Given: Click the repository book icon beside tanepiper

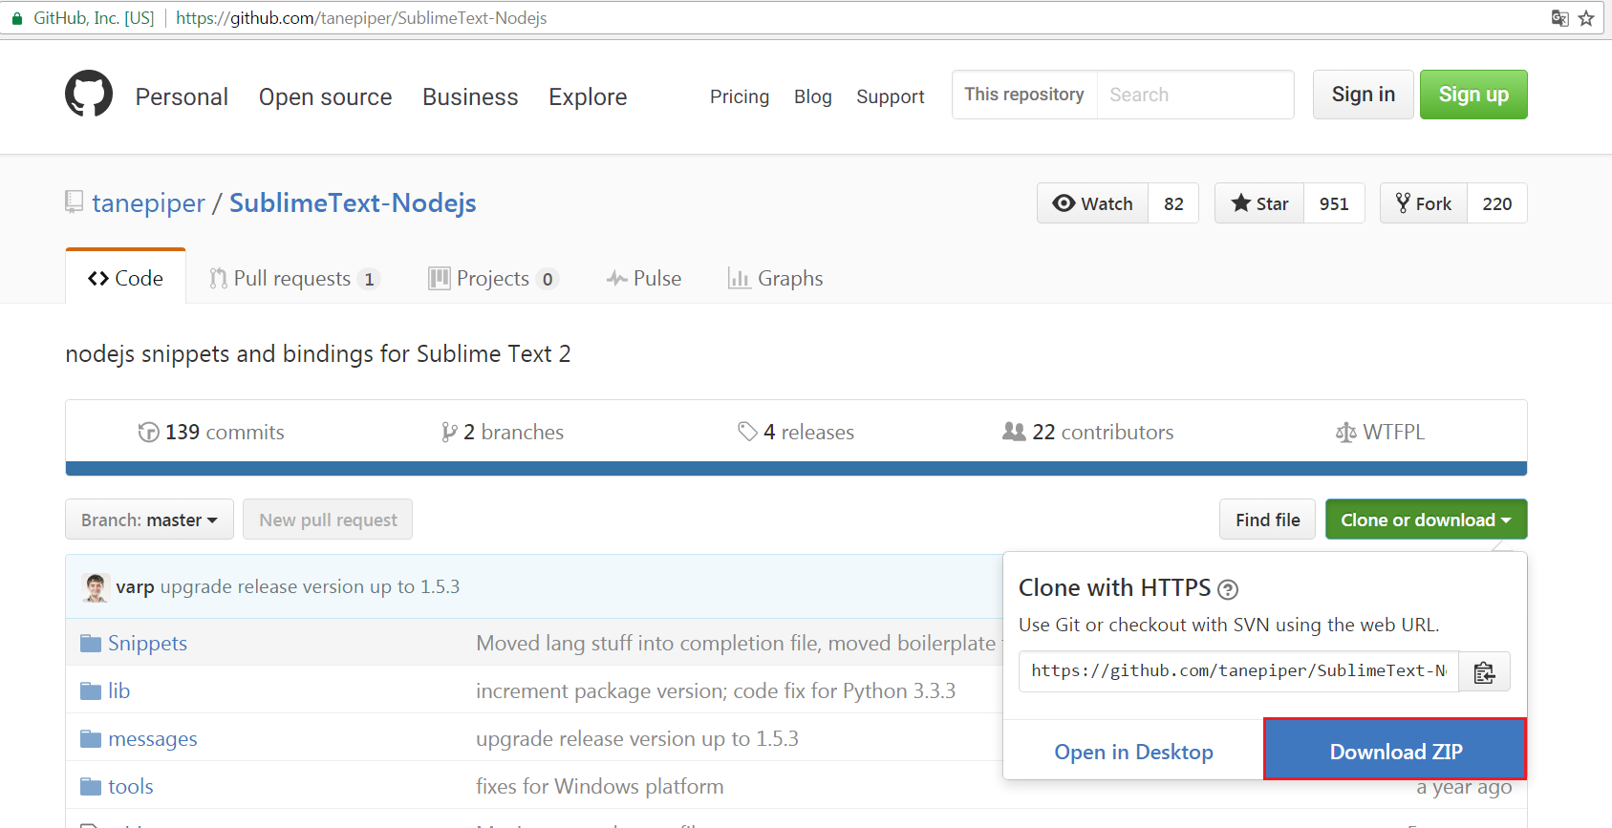Looking at the screenshot, I should coord(74,202).
